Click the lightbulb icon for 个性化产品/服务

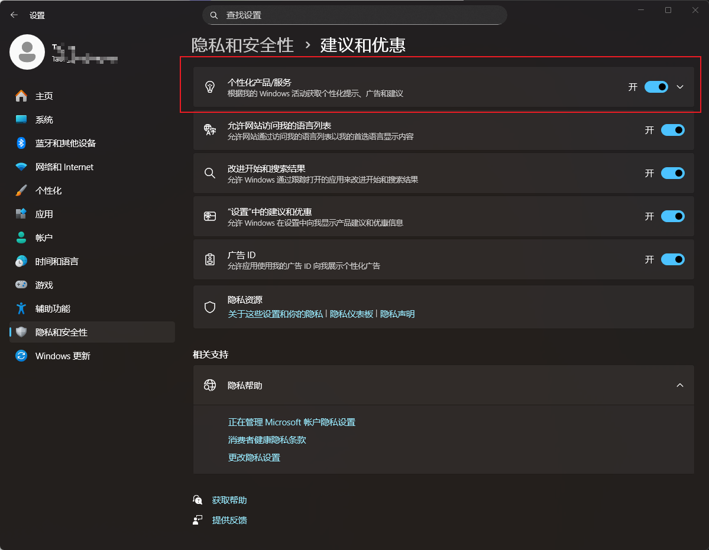(x=210, y=87)
